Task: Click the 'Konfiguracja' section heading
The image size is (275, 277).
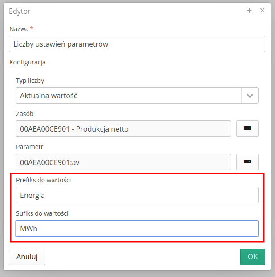Action: (28, 62)
